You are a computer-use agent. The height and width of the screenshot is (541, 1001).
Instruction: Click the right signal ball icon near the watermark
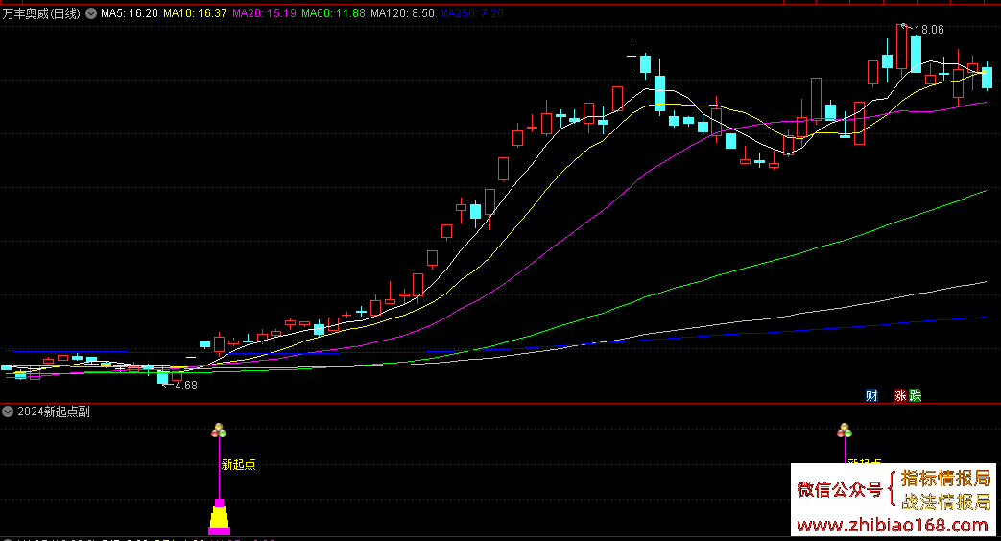(845, 431)
